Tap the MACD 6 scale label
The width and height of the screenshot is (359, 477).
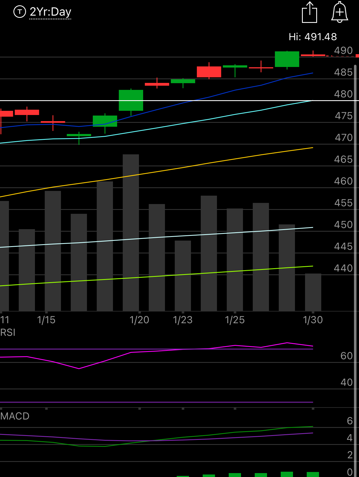pyautogui.click(x=349, y=421)
